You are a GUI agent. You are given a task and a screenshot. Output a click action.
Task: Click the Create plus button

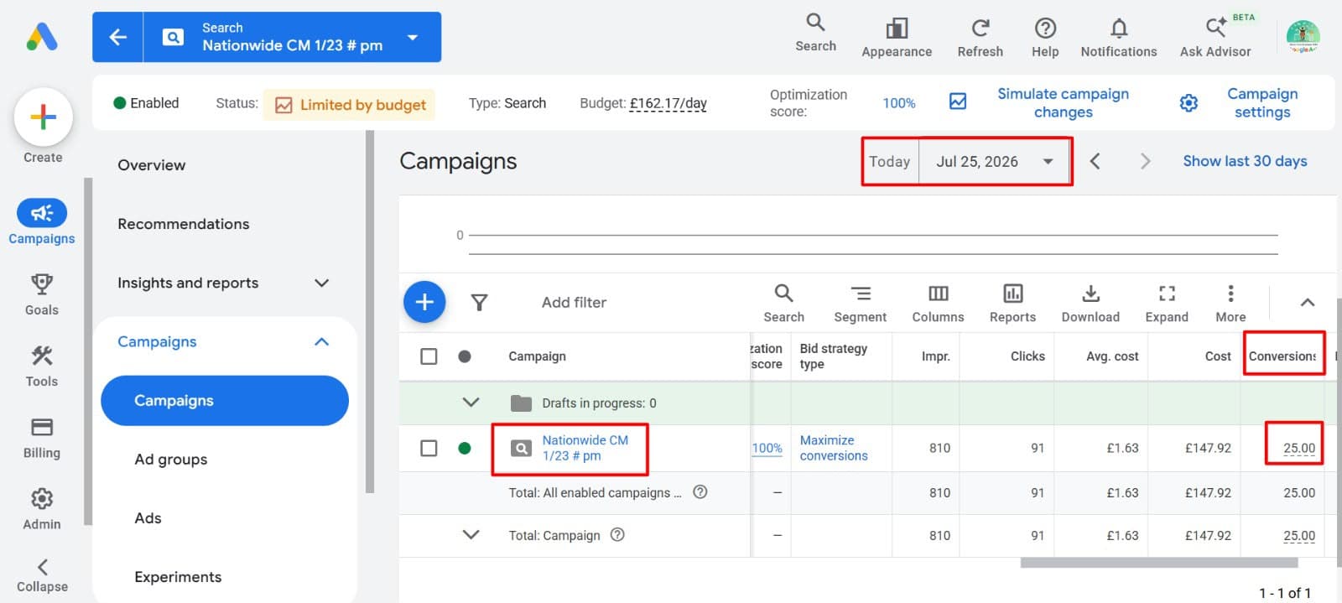pyautogui.click(x=43, y=117)
